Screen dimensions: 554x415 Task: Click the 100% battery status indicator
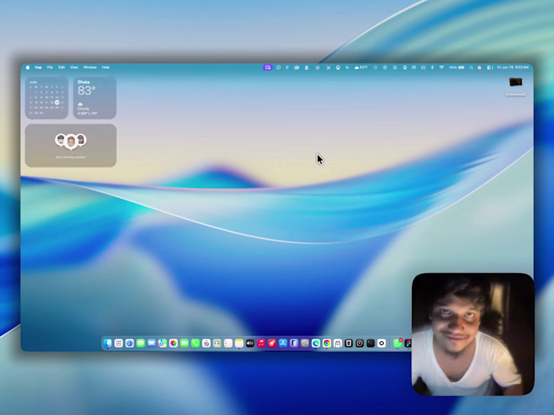point(456,67)
